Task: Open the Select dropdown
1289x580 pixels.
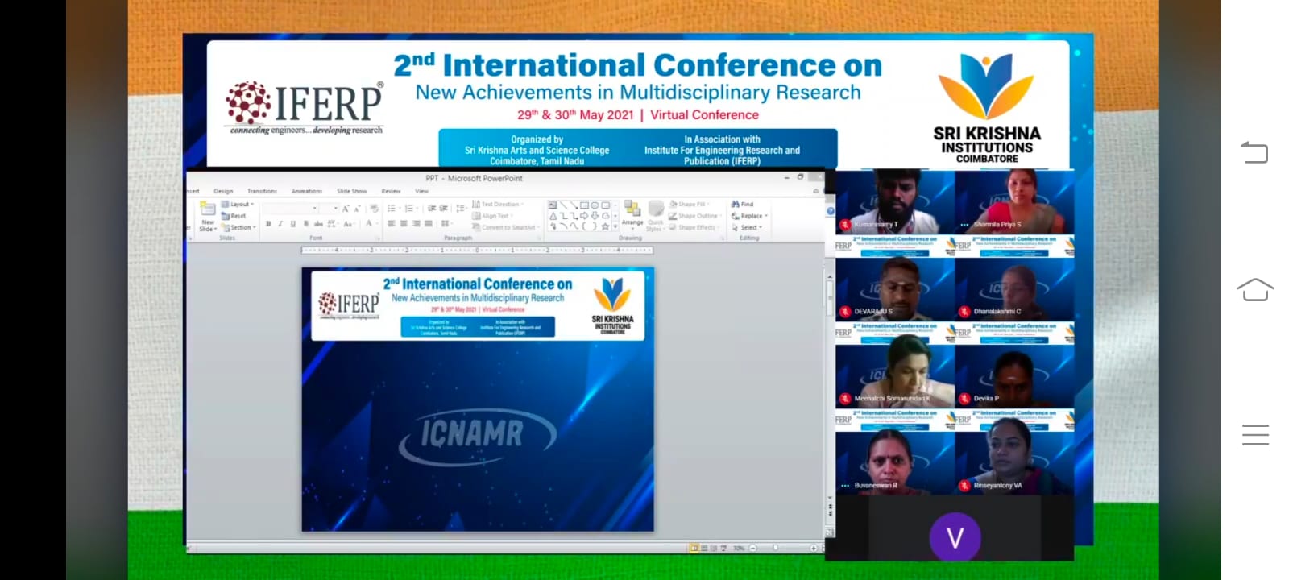Action: pos(747,227)
